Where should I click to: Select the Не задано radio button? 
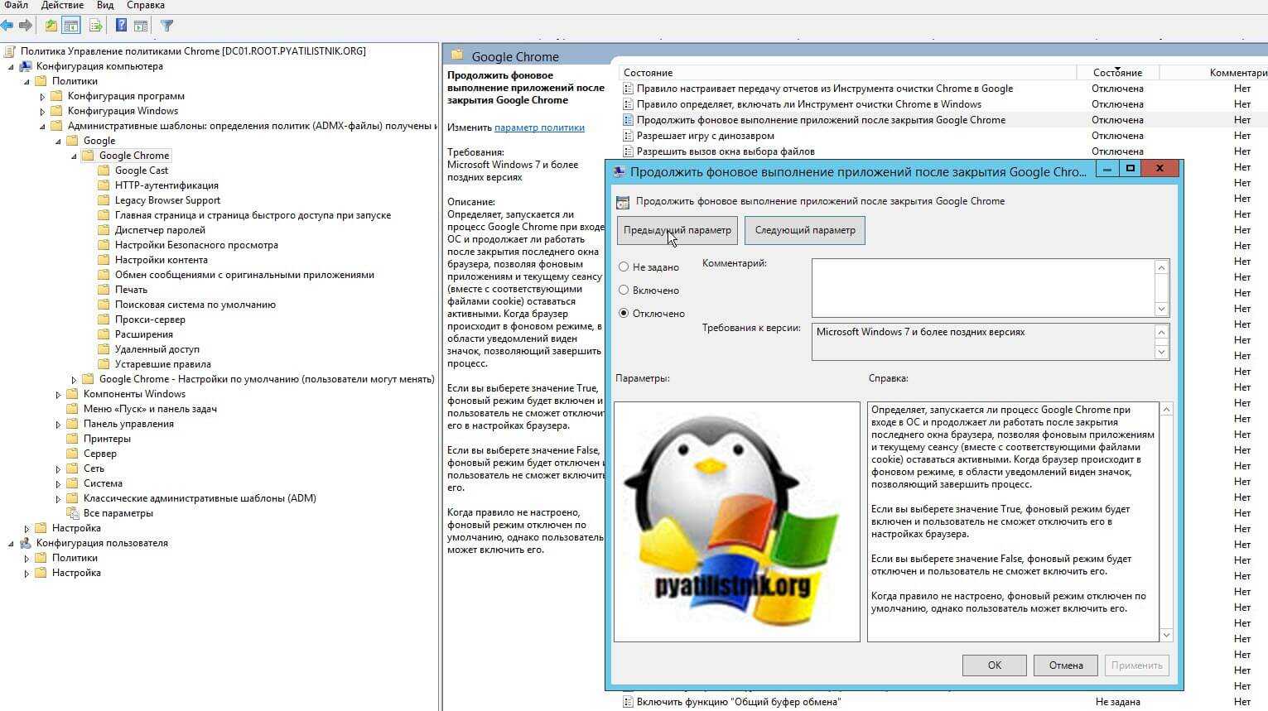624,267
